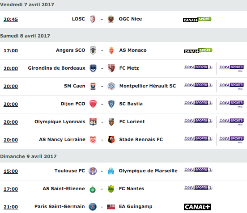This screenshot has width=247, height=213.
Task: Click the Canal+ logo for PSG match
Action: [x=197, y=207]
